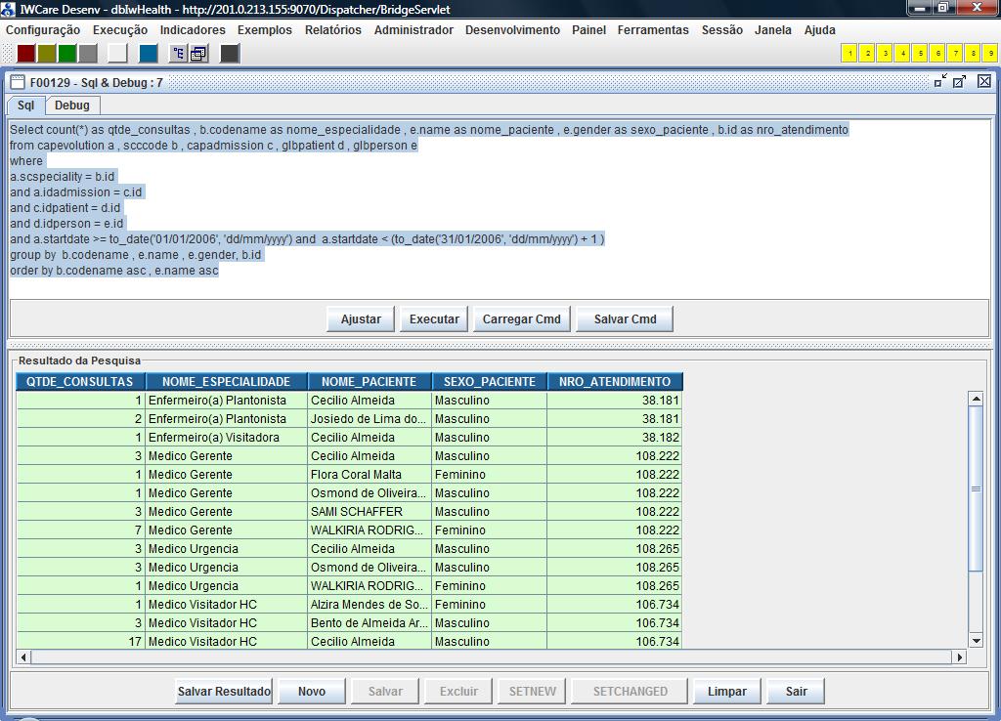The height and width of the screenshot is (721, 1001).
Task: Click the results horizontal scrollbar right arrow
Action: 959,657
